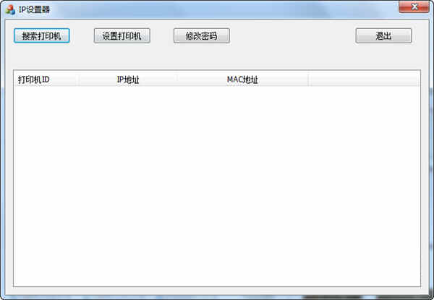Click the MAC地址 column header

click(x=243, y=80)
